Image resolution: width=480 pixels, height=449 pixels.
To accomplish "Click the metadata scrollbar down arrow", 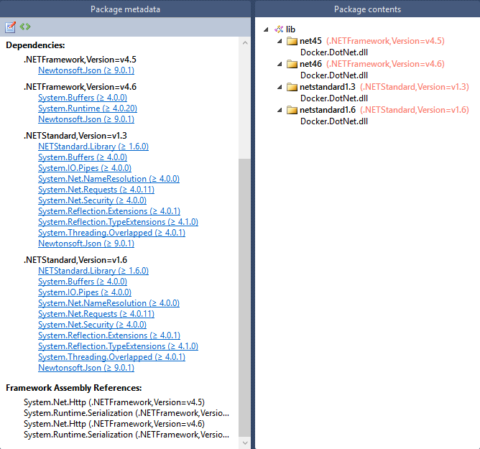I will point(245,443).
